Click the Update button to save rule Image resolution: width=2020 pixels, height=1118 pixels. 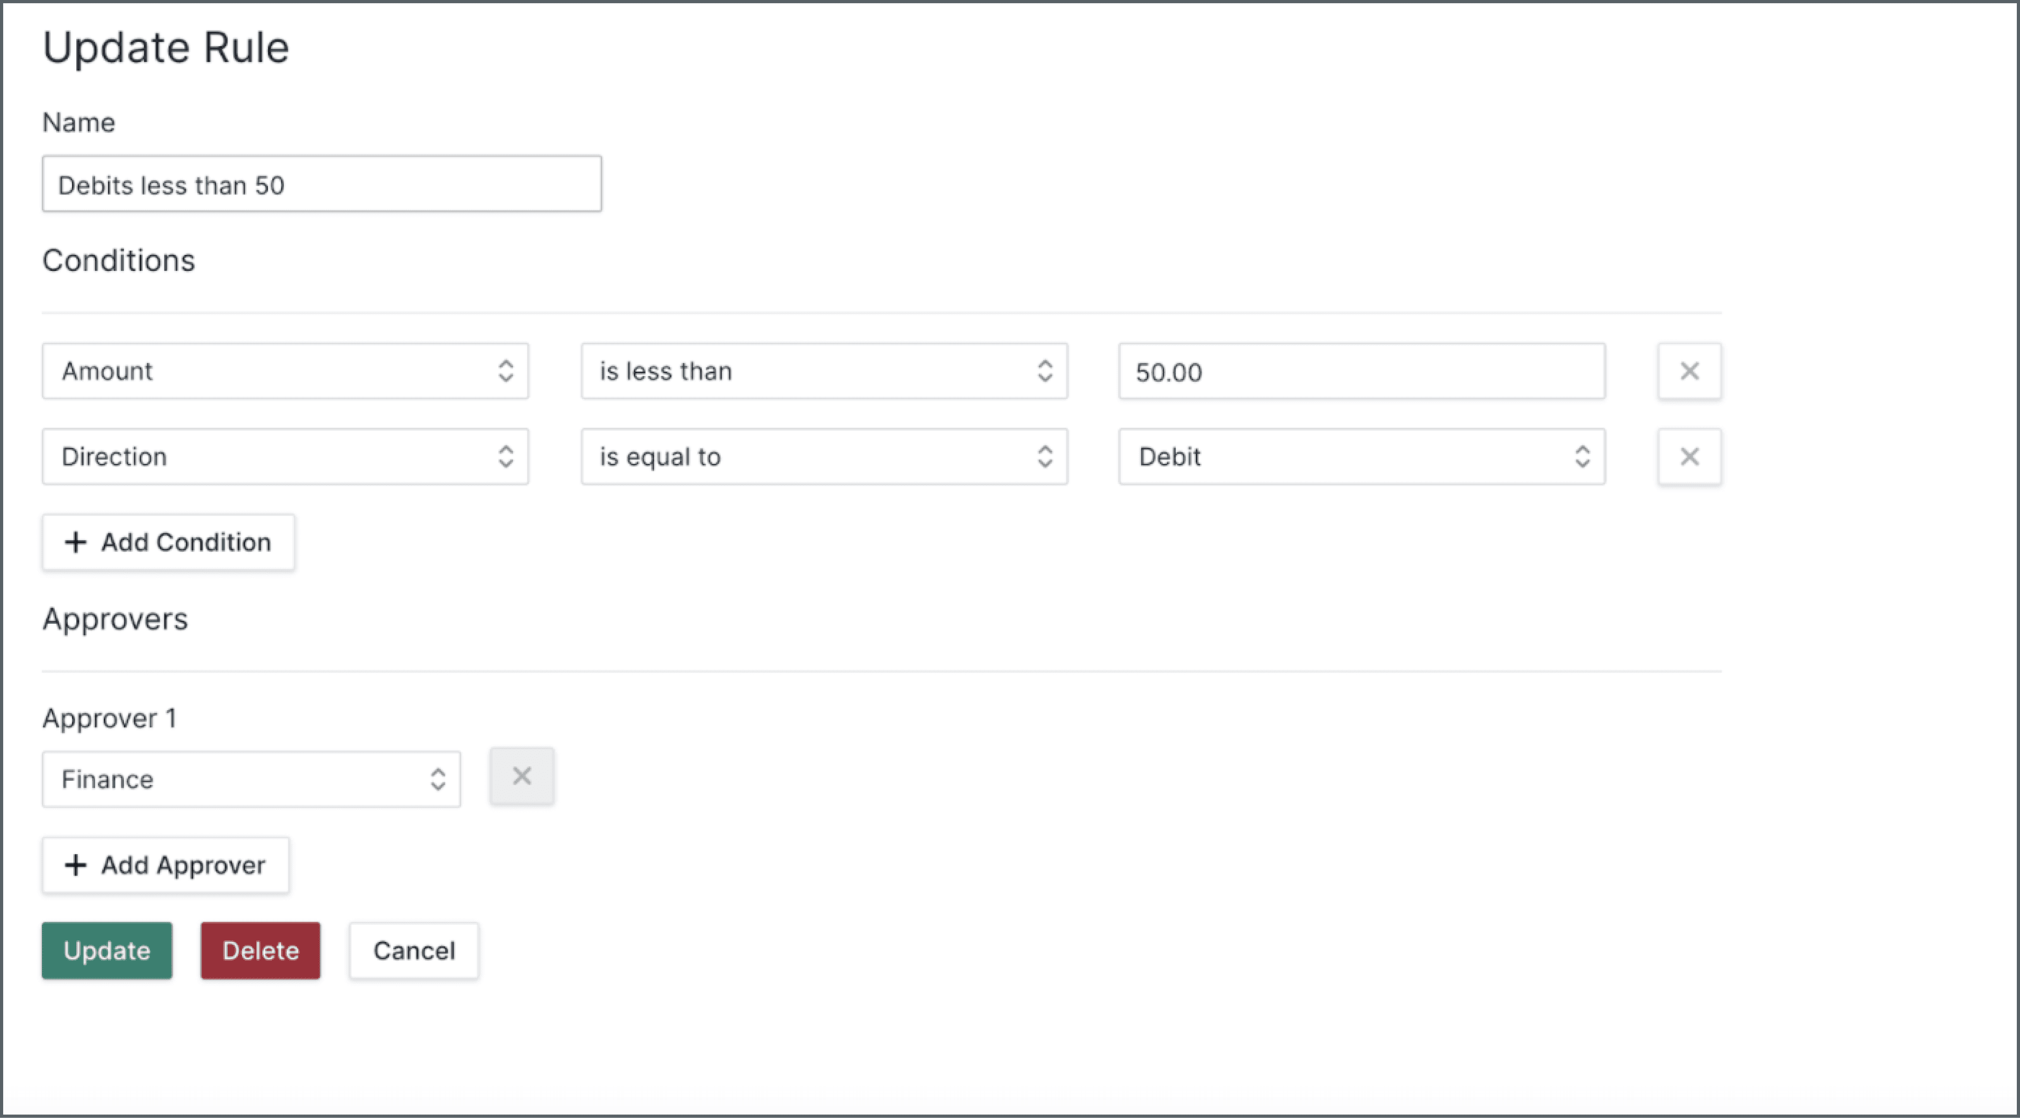(106, 950)
